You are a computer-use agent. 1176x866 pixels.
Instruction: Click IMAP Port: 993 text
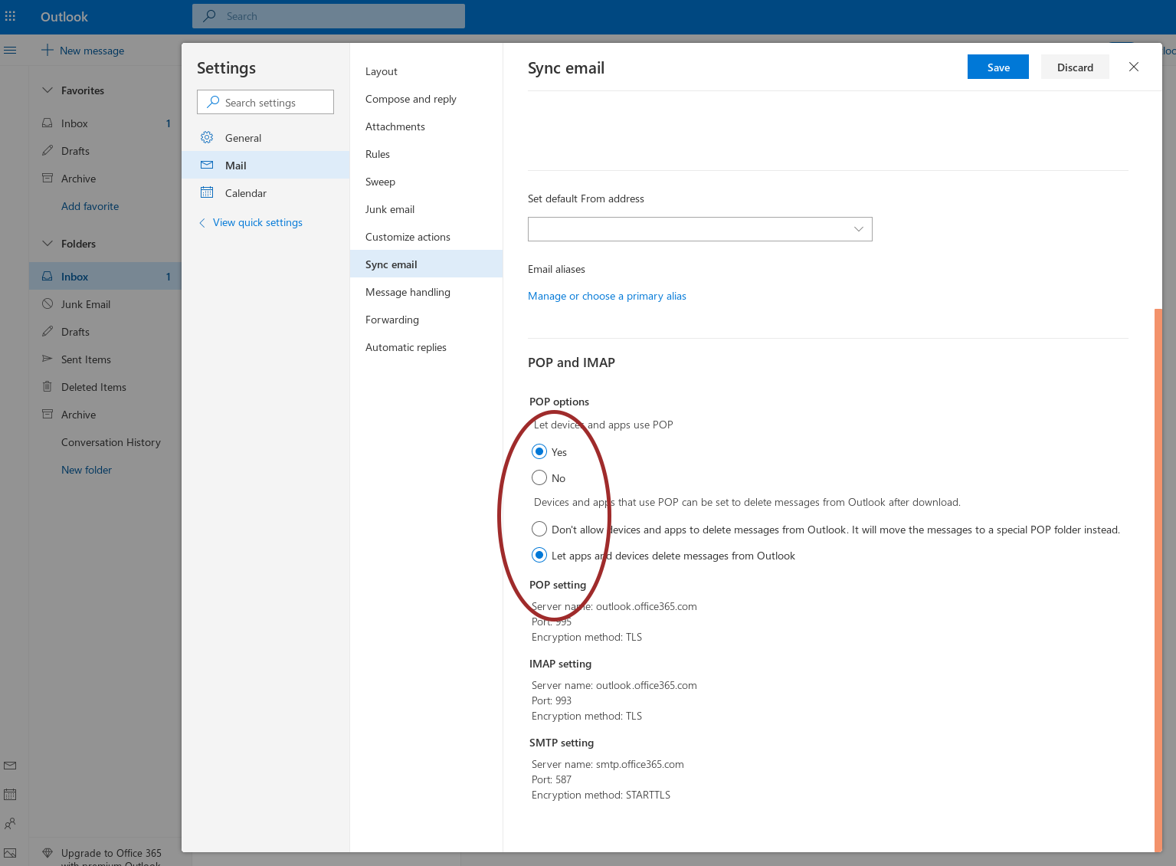[x=552, y=700]
